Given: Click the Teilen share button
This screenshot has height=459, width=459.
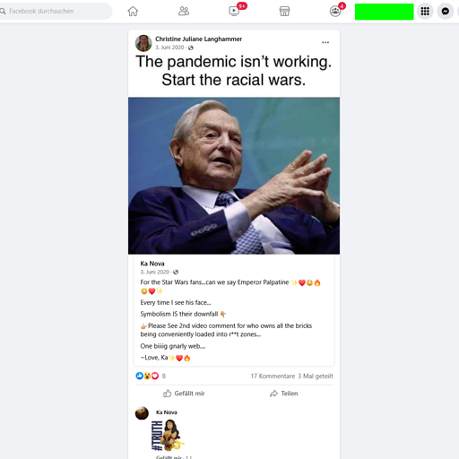Looking at the screenshot, I should point(284,394).
